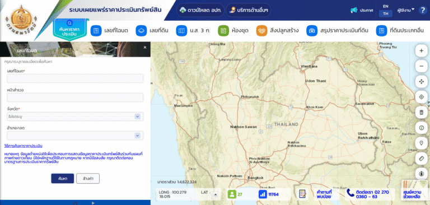Select the location pin map tool
The image size is (430, 205).
[422, 143]
